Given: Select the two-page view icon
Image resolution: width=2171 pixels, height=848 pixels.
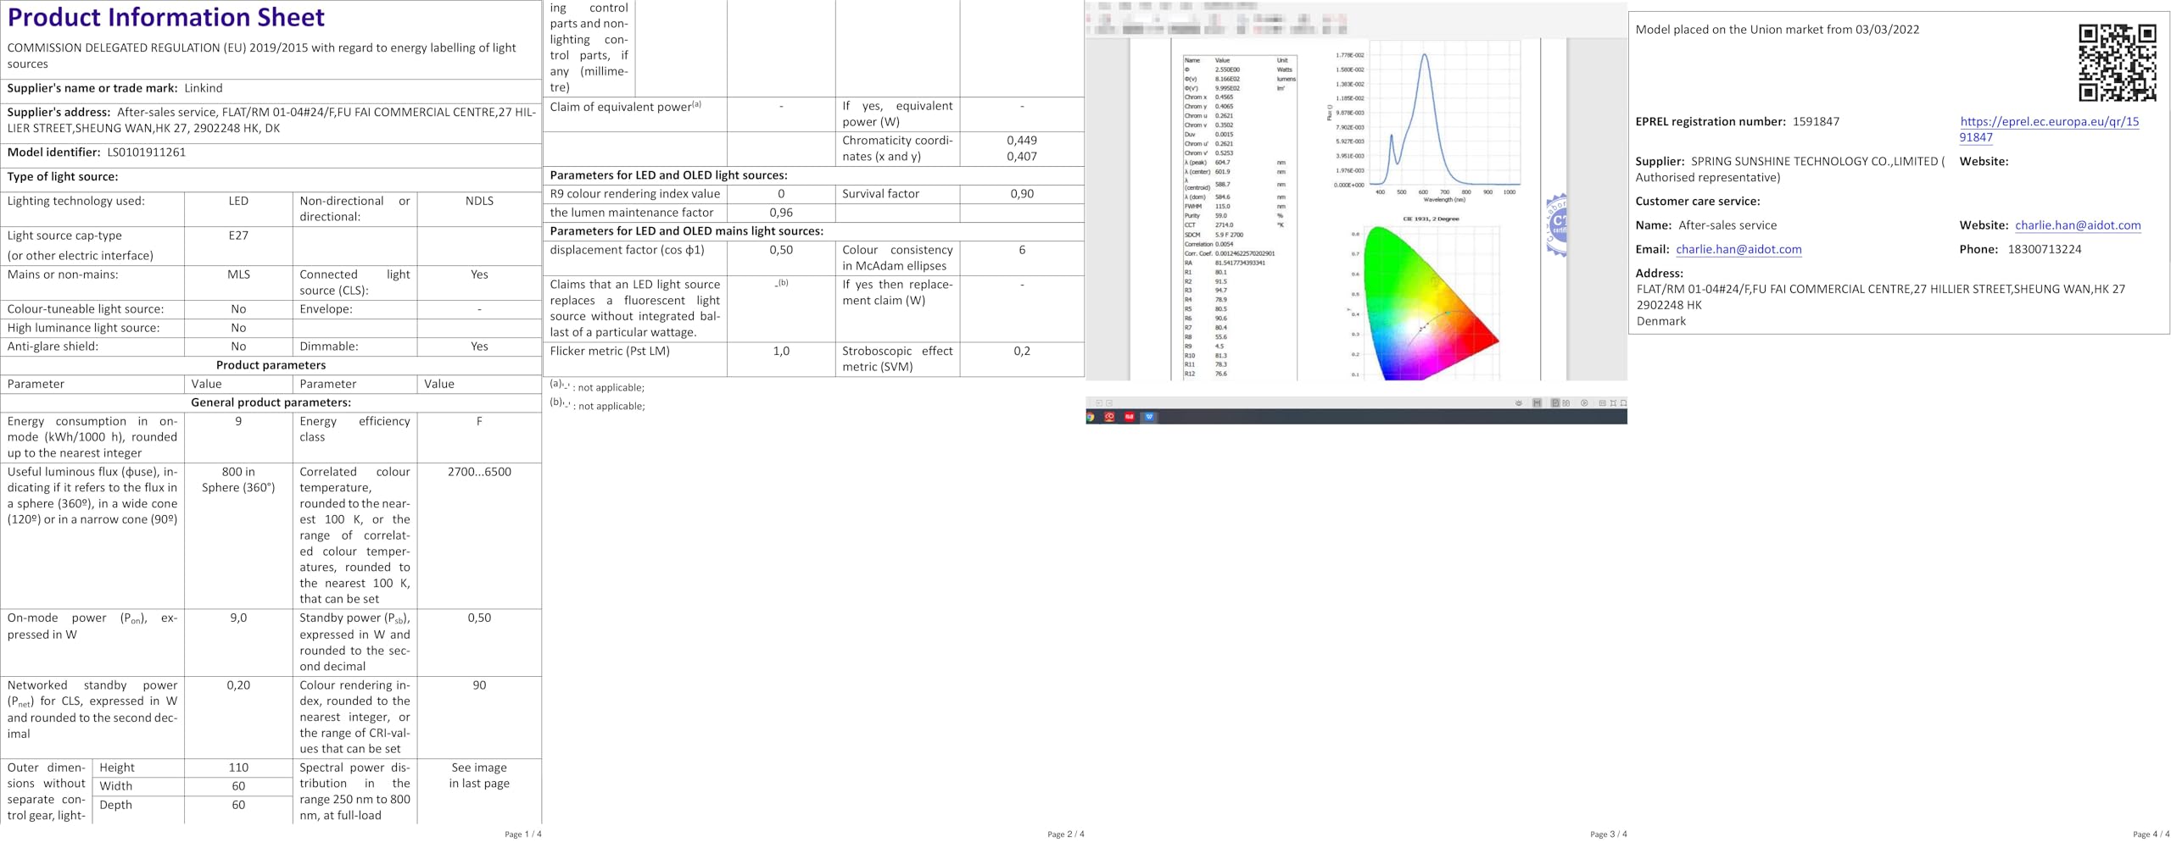Looking at the screenshot, I should point(1565,403).
